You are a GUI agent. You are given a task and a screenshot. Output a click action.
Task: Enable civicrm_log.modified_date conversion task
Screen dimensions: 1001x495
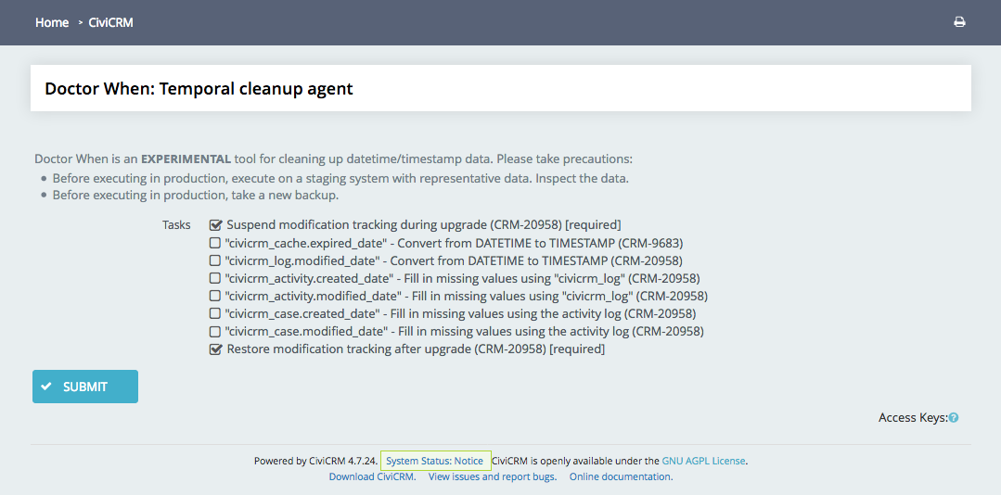tap(215, 260)
